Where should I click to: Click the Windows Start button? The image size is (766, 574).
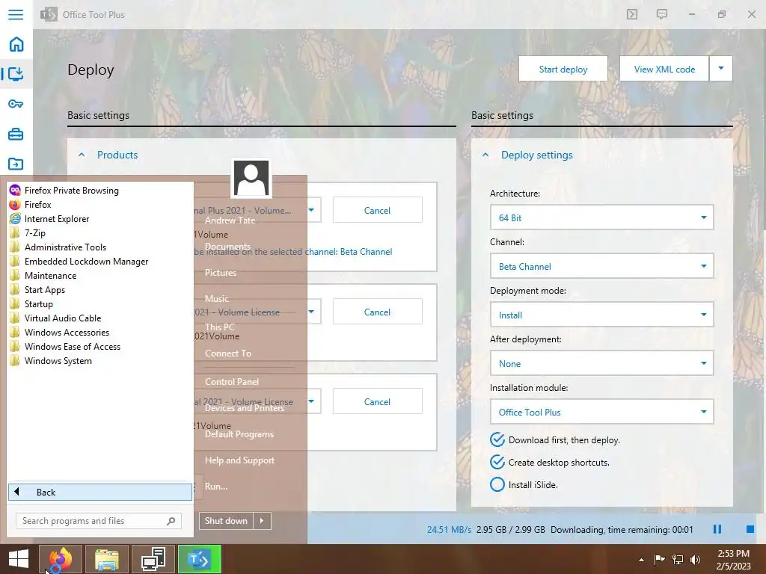click(x=19, y=559)
